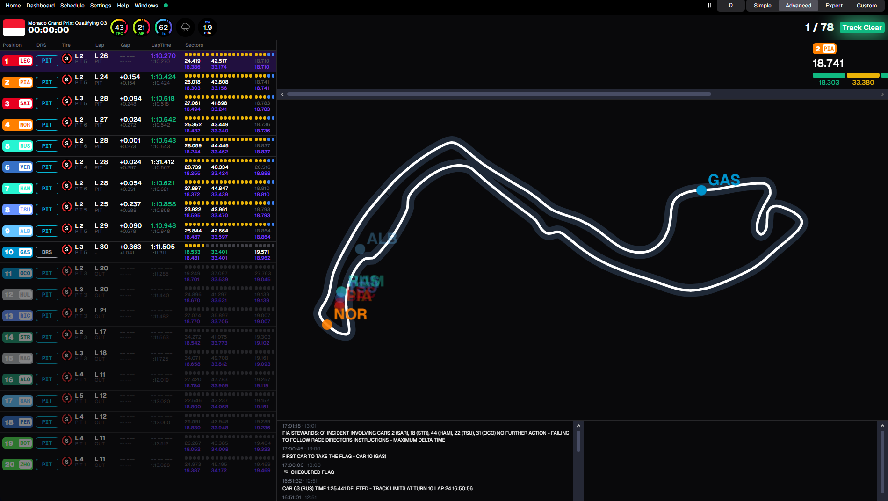Image resolution: width=888 pixels, height=501 pixels.
Task: Click the soft tire icon for LEC
Action: click(x=67, y=58)
